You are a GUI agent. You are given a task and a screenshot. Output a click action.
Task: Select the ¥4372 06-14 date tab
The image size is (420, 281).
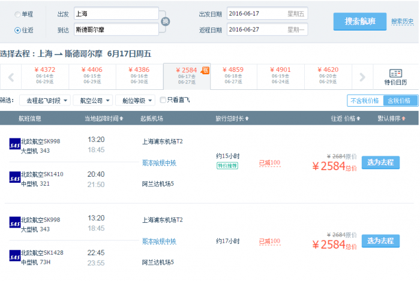(x=45, y=75)
